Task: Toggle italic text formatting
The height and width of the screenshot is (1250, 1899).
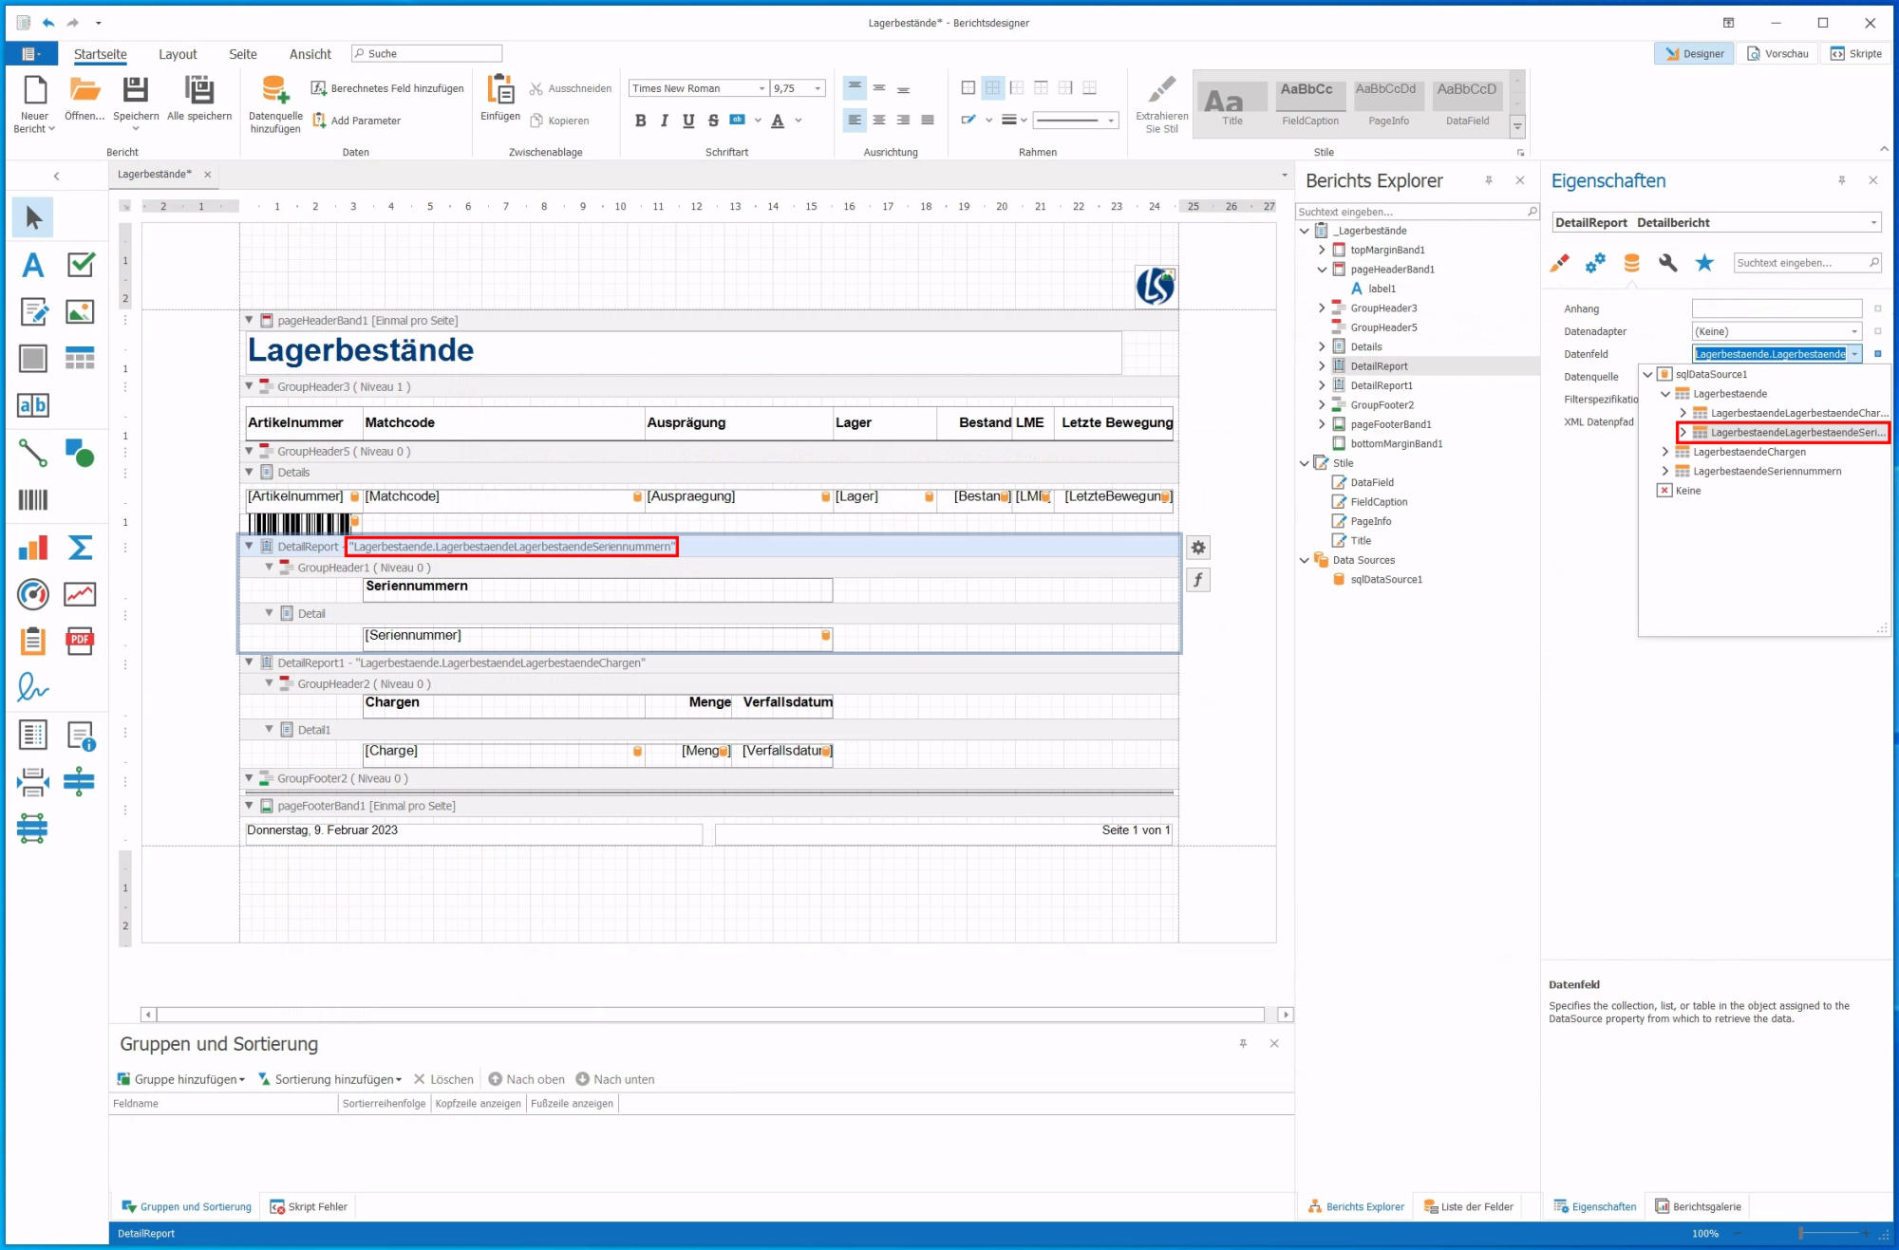Action: coord(664,121)
